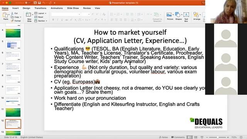Adjust the zoom slider
Screen dimensions: 247x139
pyautogui.click(x=218, y=137)
